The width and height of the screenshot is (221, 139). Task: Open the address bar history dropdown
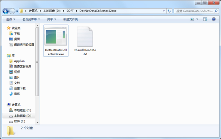pyautogui.click(x=164, y=11)
